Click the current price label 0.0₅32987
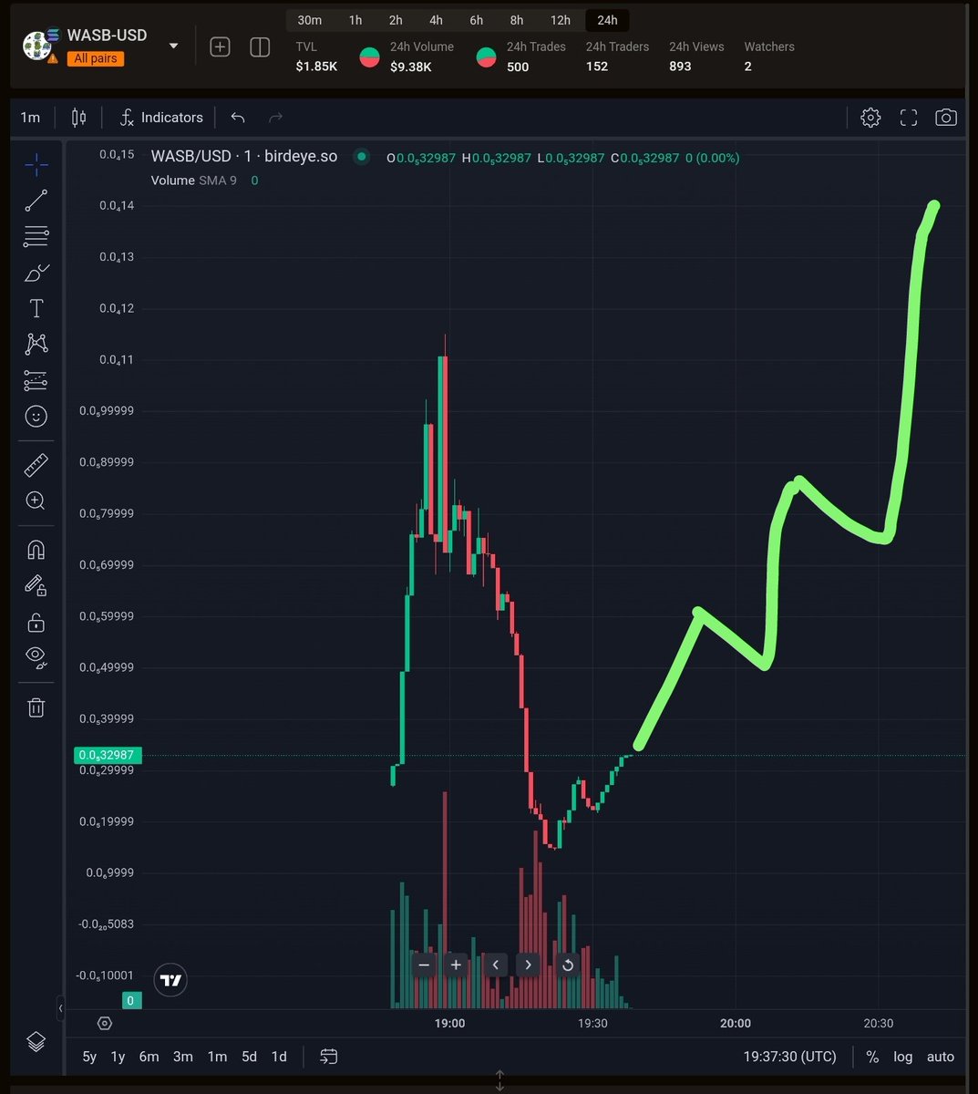The image size is (978, 1094). point(108,755)
